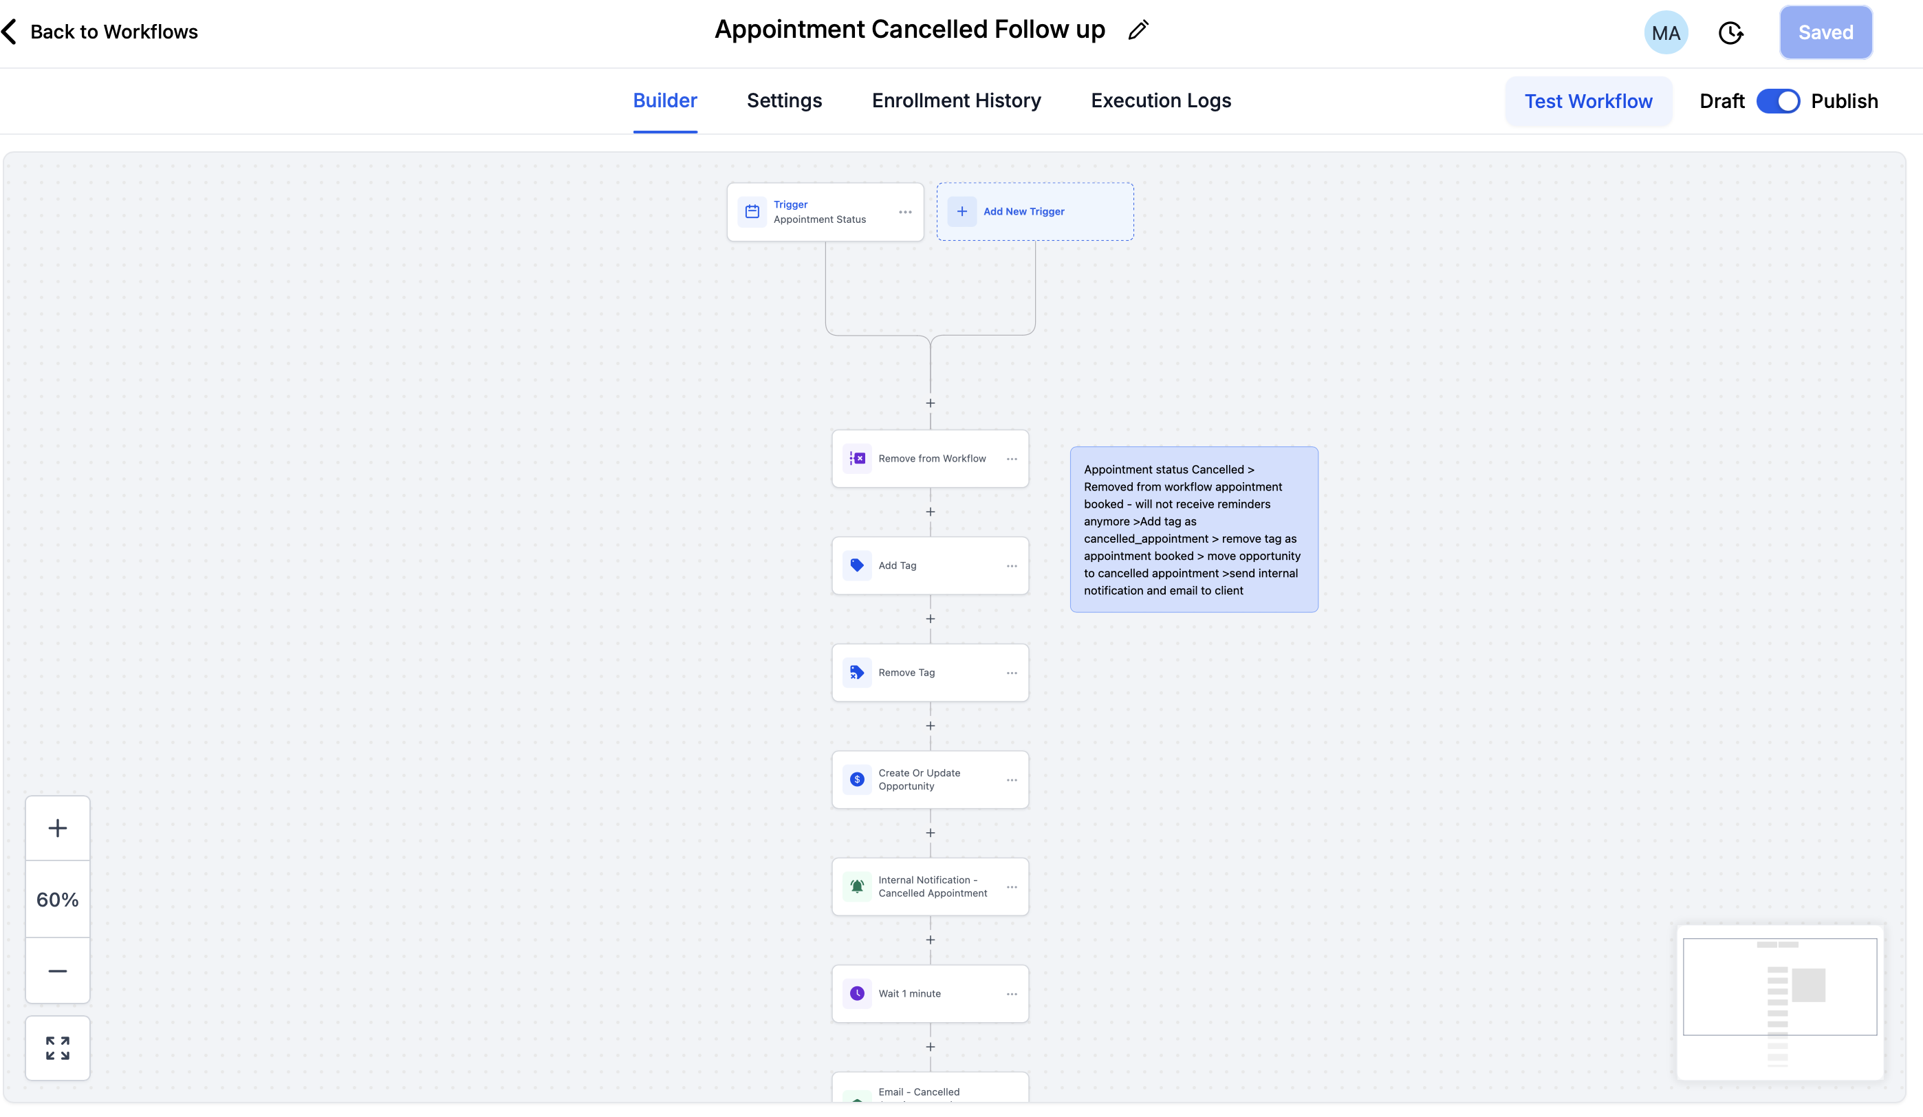The image size is (1923, 1117).
Task: Switch to the Builder tab
Action: point(664,100)
